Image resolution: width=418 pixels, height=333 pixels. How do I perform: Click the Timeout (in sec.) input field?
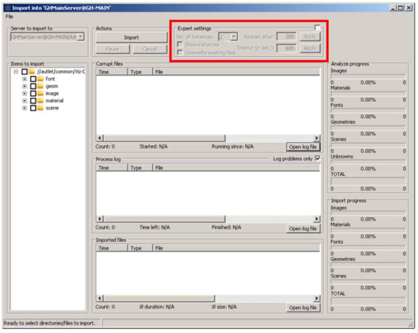[x=286, y=49]
